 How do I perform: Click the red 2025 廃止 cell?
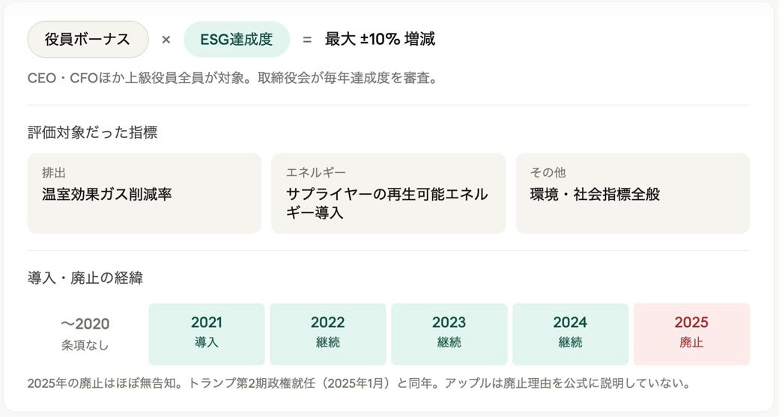(691, 334)
